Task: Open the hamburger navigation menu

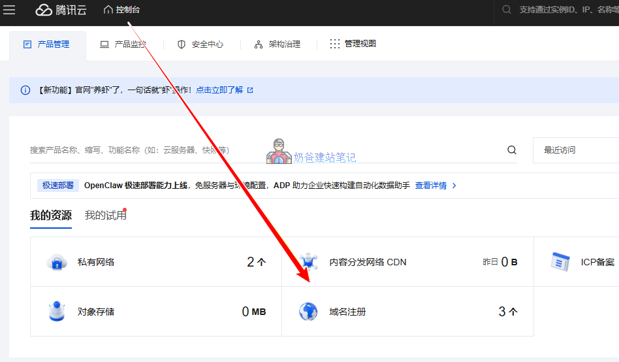Action: [9, 10]
